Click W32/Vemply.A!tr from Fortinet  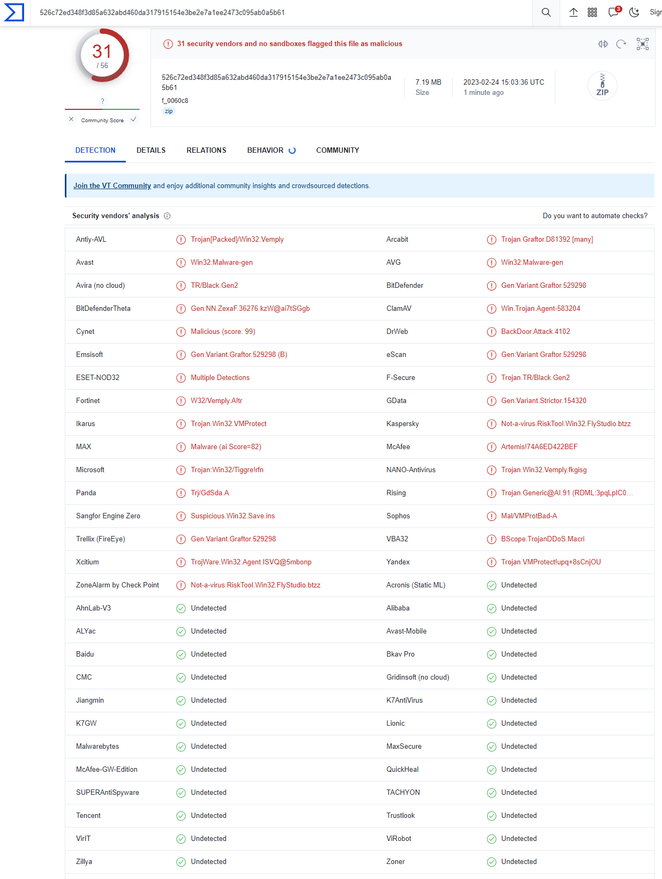click(216, 401)
